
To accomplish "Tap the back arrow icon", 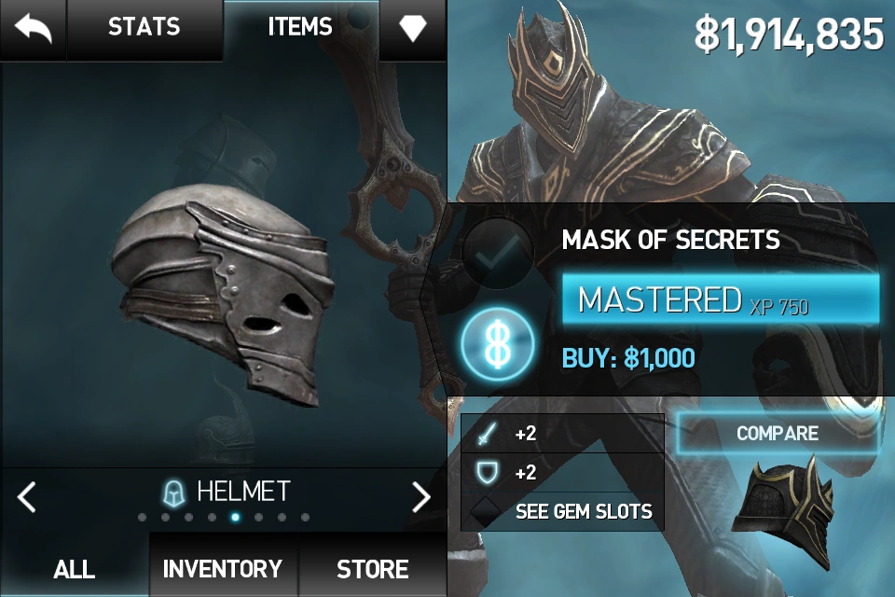I will coord(34,29).
